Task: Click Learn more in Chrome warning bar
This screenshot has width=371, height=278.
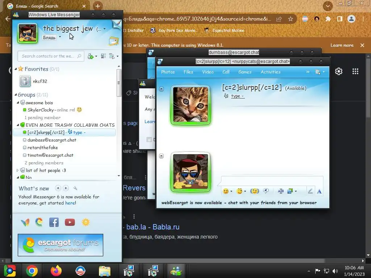Action: [342, 45]
